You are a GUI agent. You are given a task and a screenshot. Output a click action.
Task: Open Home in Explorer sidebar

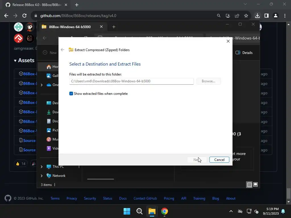coord(53,67)
